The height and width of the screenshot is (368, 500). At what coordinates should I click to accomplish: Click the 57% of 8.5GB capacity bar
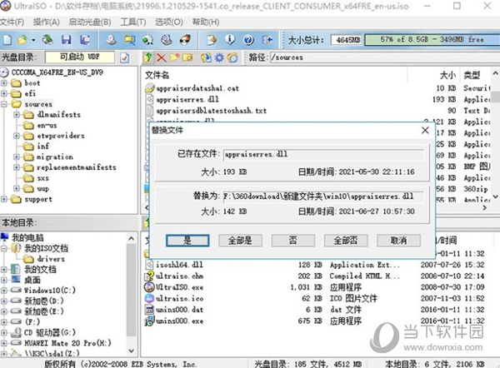[432, 39]
